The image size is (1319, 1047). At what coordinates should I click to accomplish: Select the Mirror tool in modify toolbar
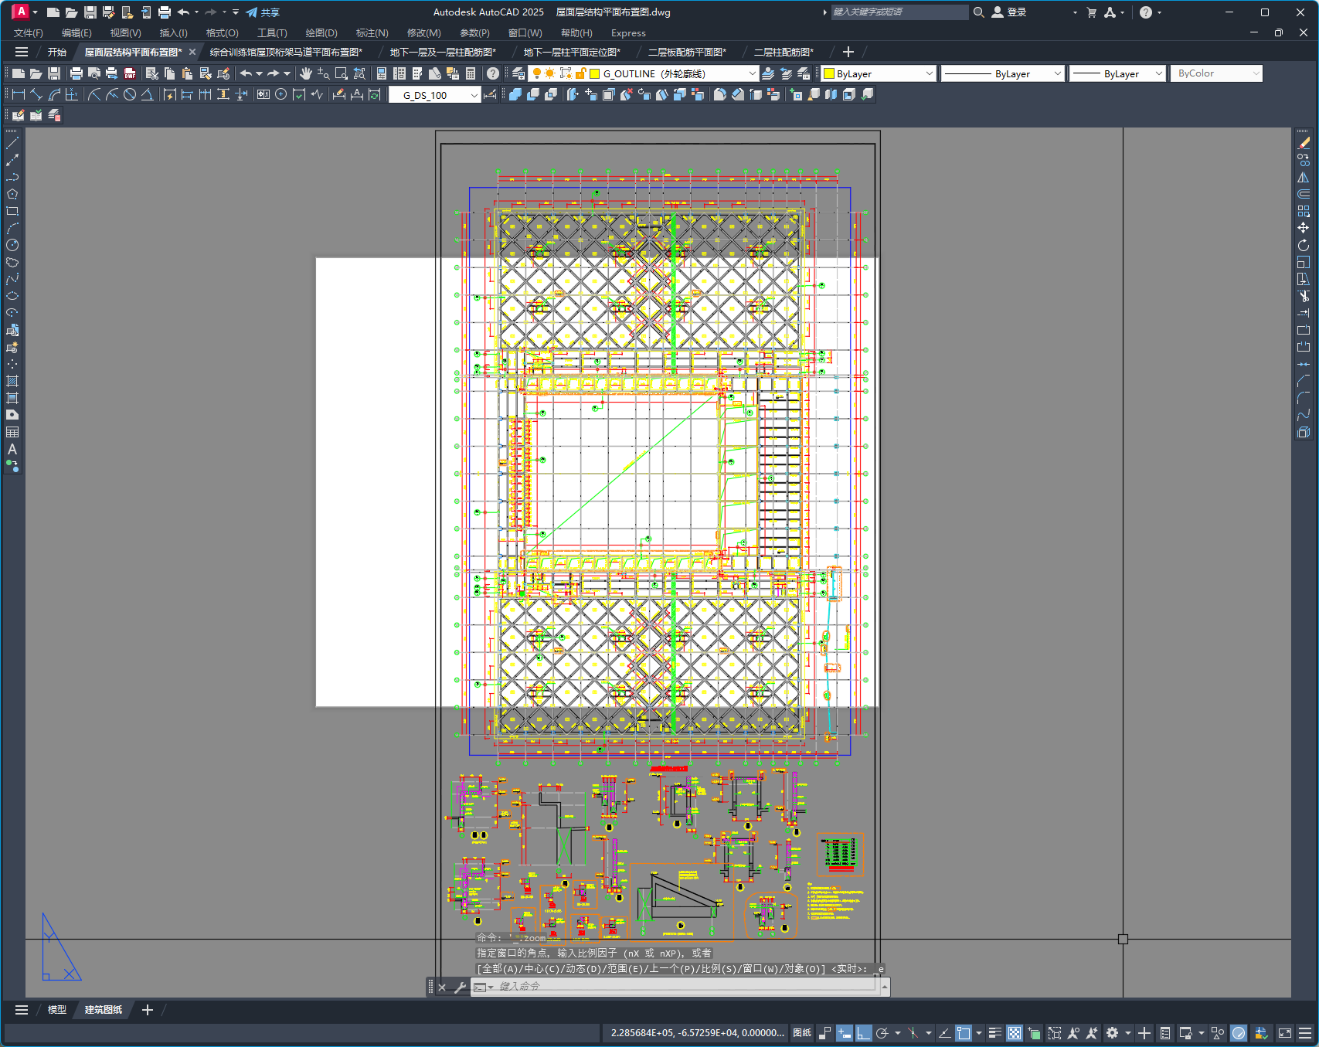[x=1304, y=177]
